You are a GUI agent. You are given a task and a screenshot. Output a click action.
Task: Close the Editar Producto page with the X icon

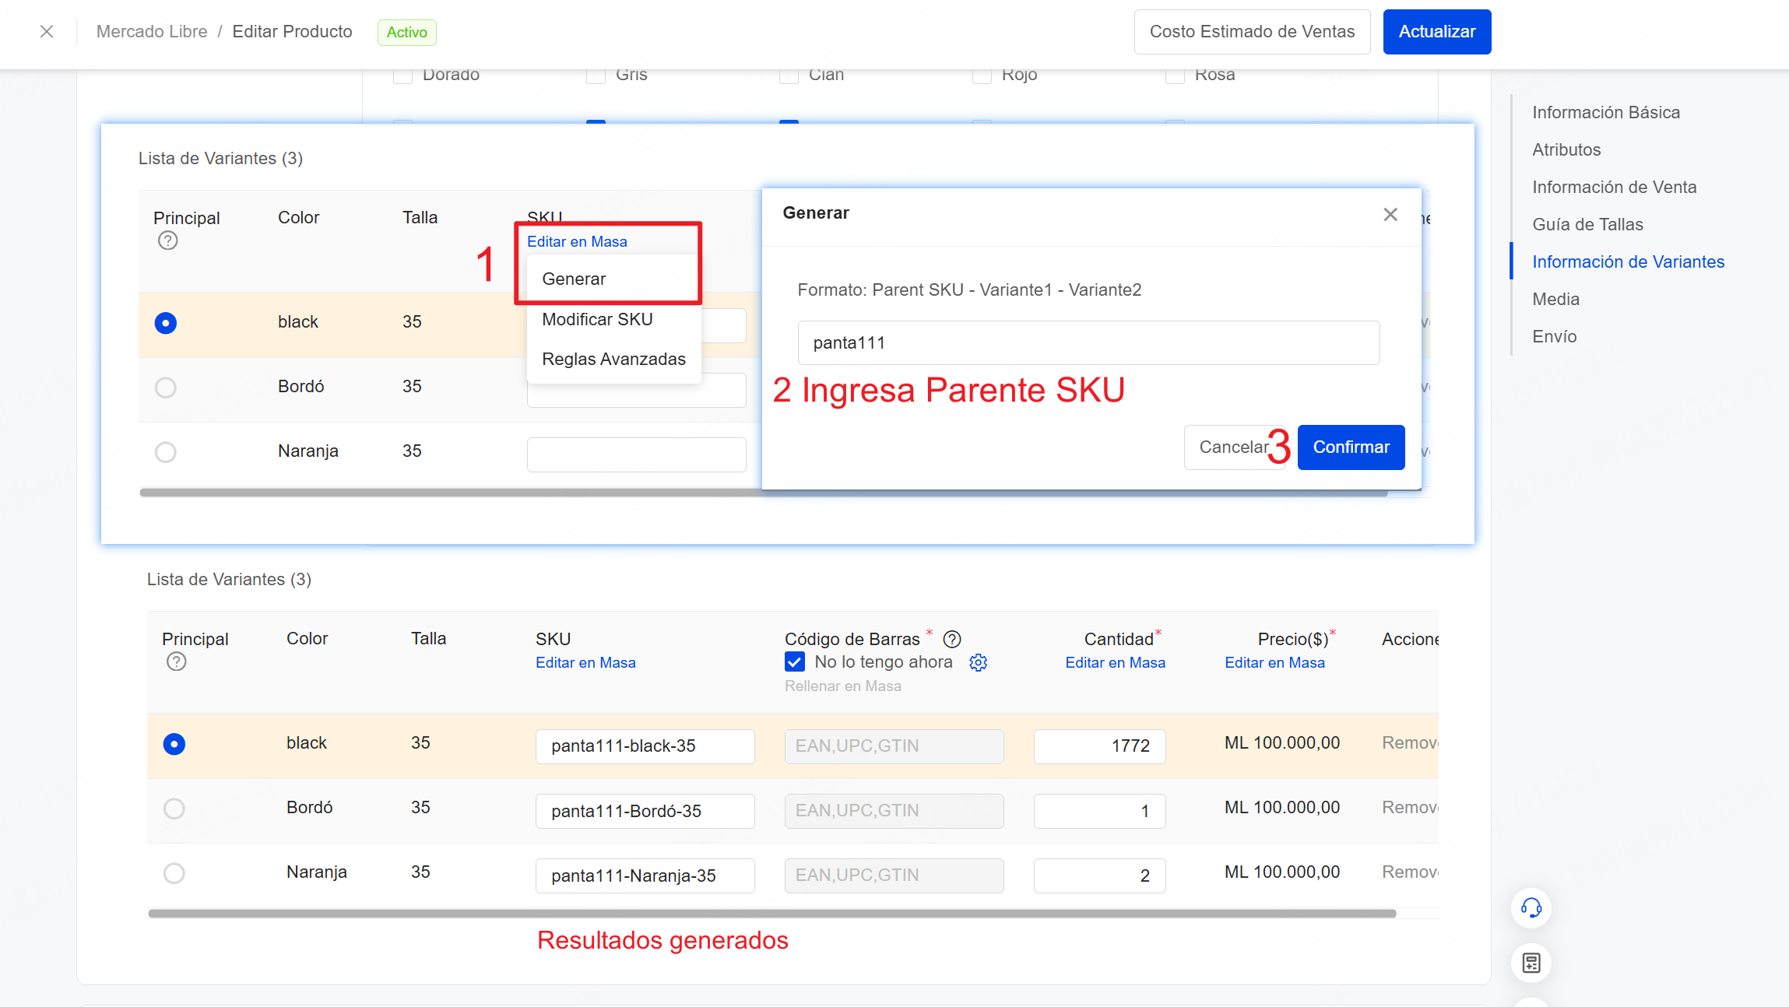click(47, 31)
